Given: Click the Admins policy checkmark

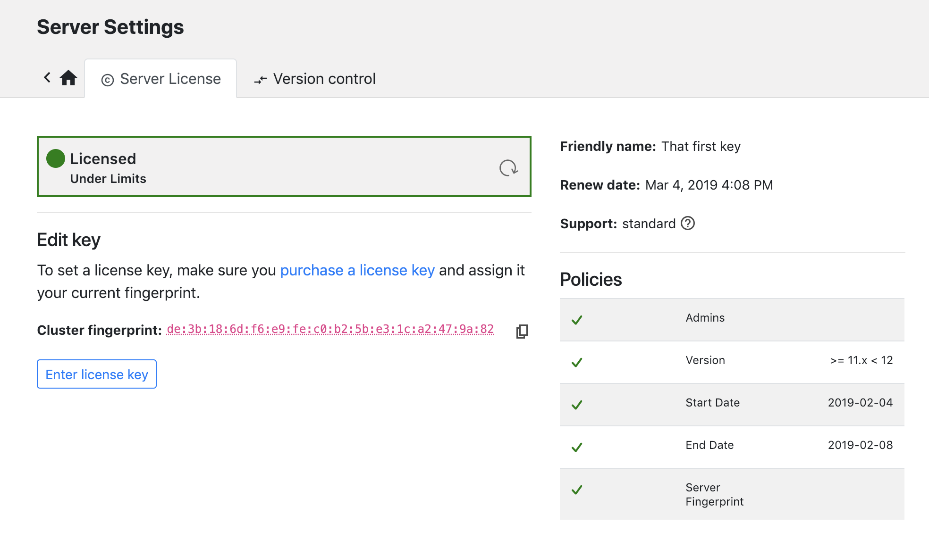Looking at the screenshot, I should tap(577, 320).
